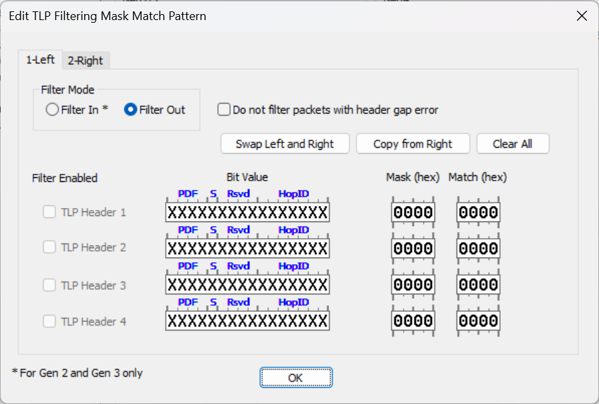The height and width of the screenshot is (404, 599).
Task: Click the TLP Header 3 bit value field
Action: [247, 285]
